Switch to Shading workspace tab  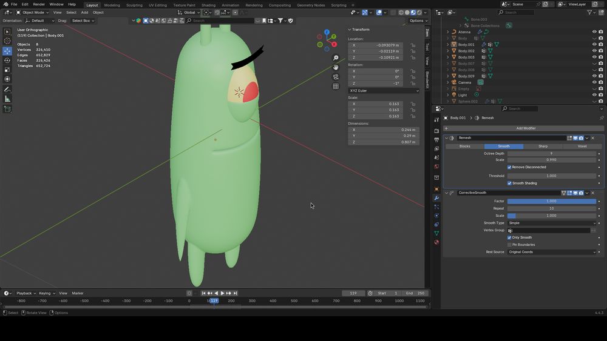208,5
